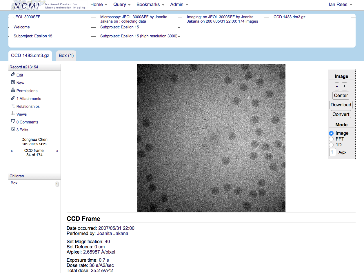Select the FFT mode radio button

coord(331,139)
